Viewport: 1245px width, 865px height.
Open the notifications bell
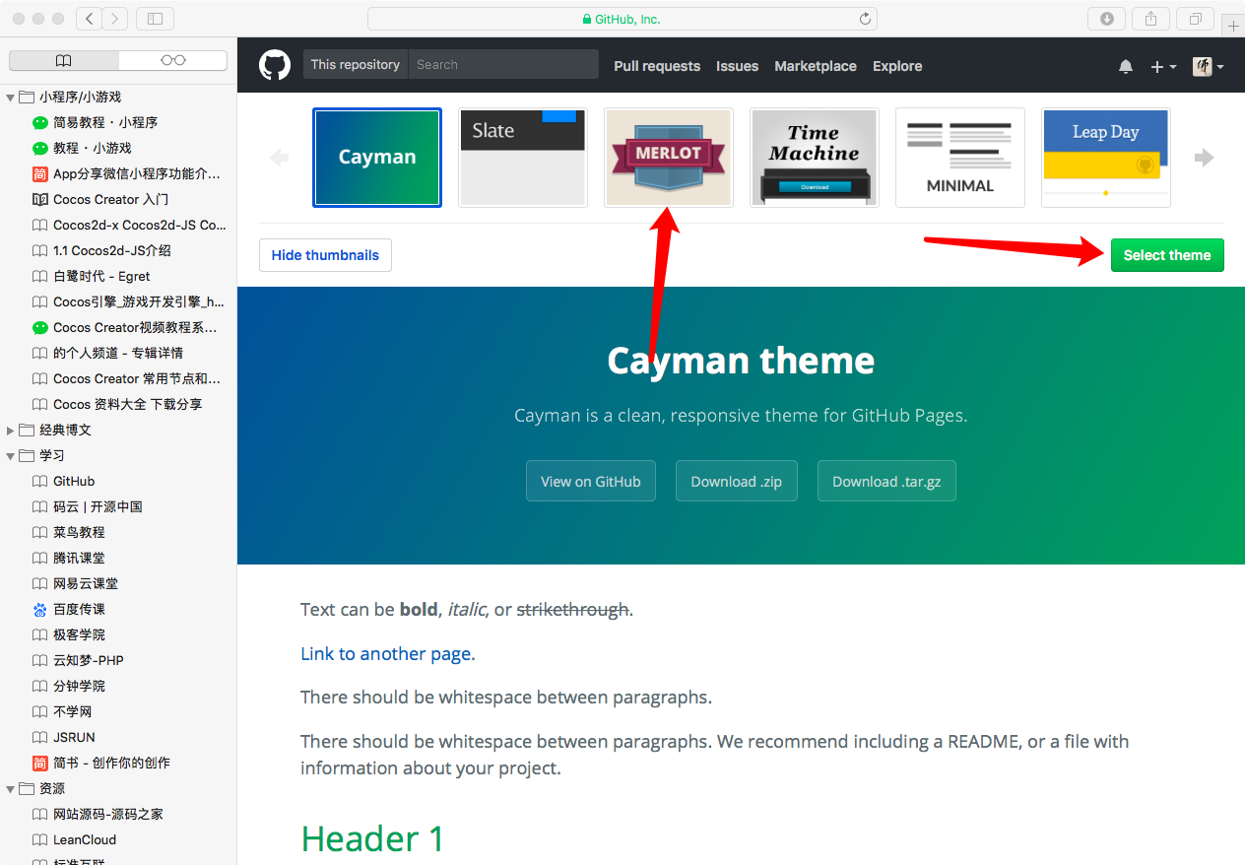coord(1126,66)
